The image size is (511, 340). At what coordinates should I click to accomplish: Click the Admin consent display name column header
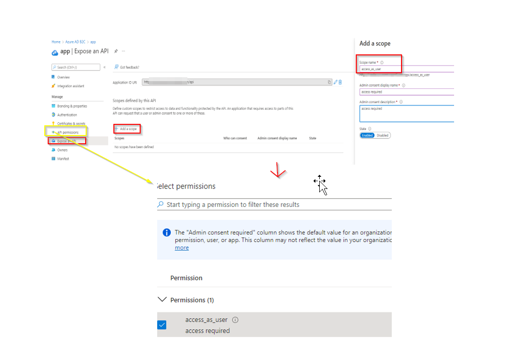[277, 138]
